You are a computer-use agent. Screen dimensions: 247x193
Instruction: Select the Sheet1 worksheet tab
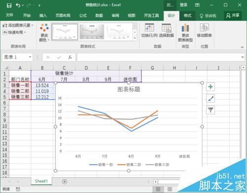[41, 181]
